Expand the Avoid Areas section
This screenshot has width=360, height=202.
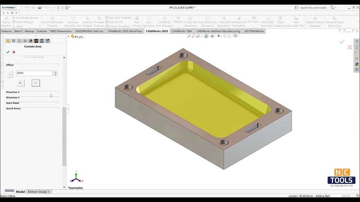pyautogui.click(x=32, y=108)
